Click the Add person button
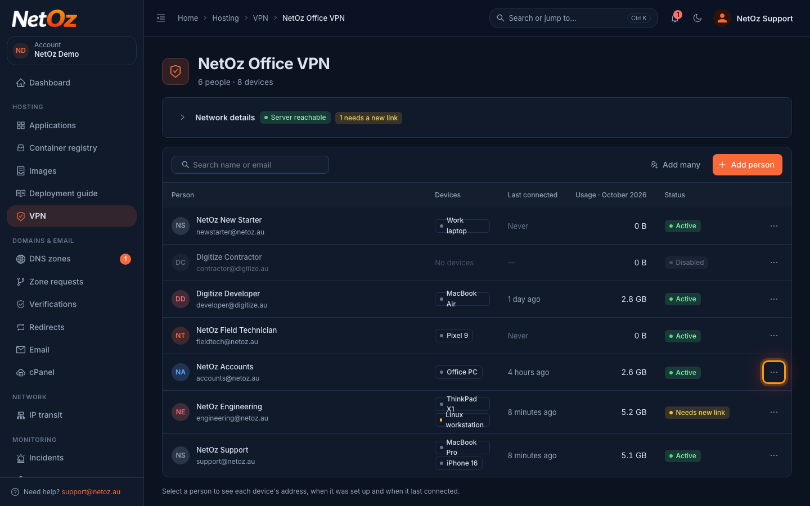Image resolution: width=810 pixels, height=506 pixels. coord(748,165)
